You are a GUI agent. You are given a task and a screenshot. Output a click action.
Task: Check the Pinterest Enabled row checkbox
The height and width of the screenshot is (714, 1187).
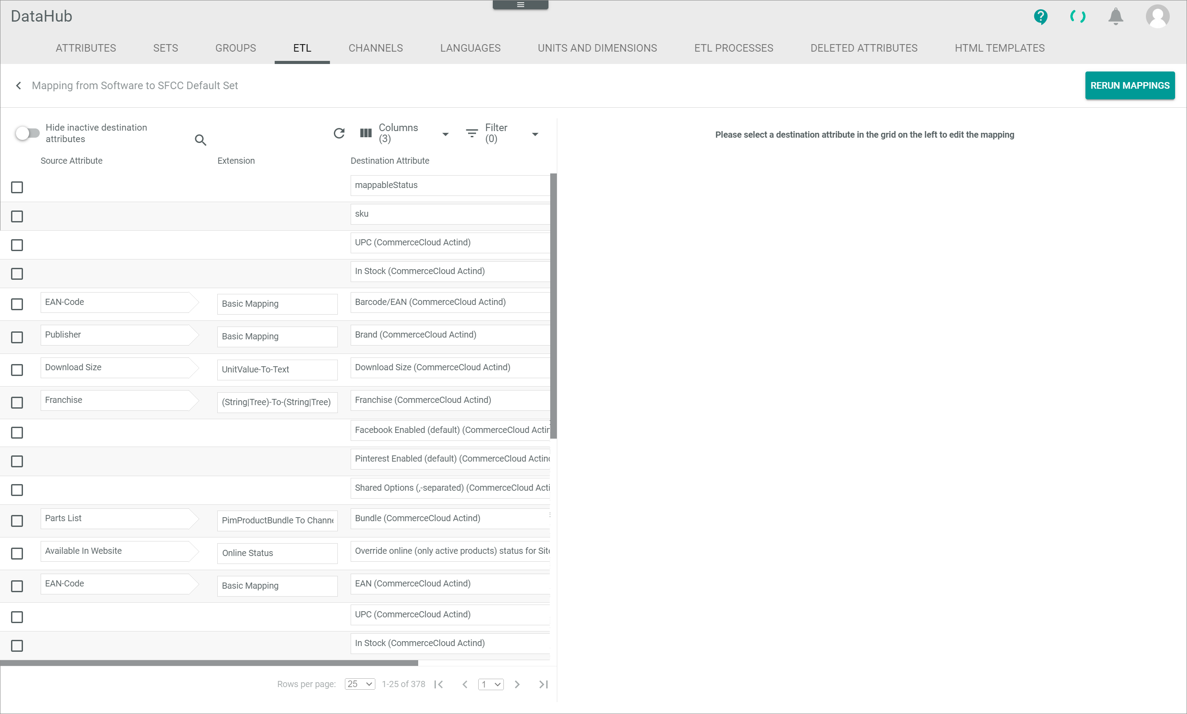coord(17,462)
